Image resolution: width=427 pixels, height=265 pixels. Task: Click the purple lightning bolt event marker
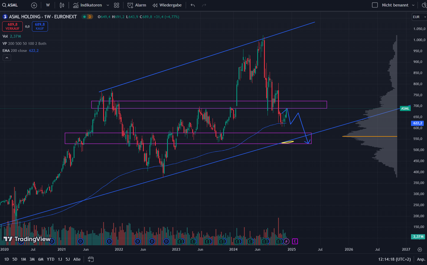point(286,241)
